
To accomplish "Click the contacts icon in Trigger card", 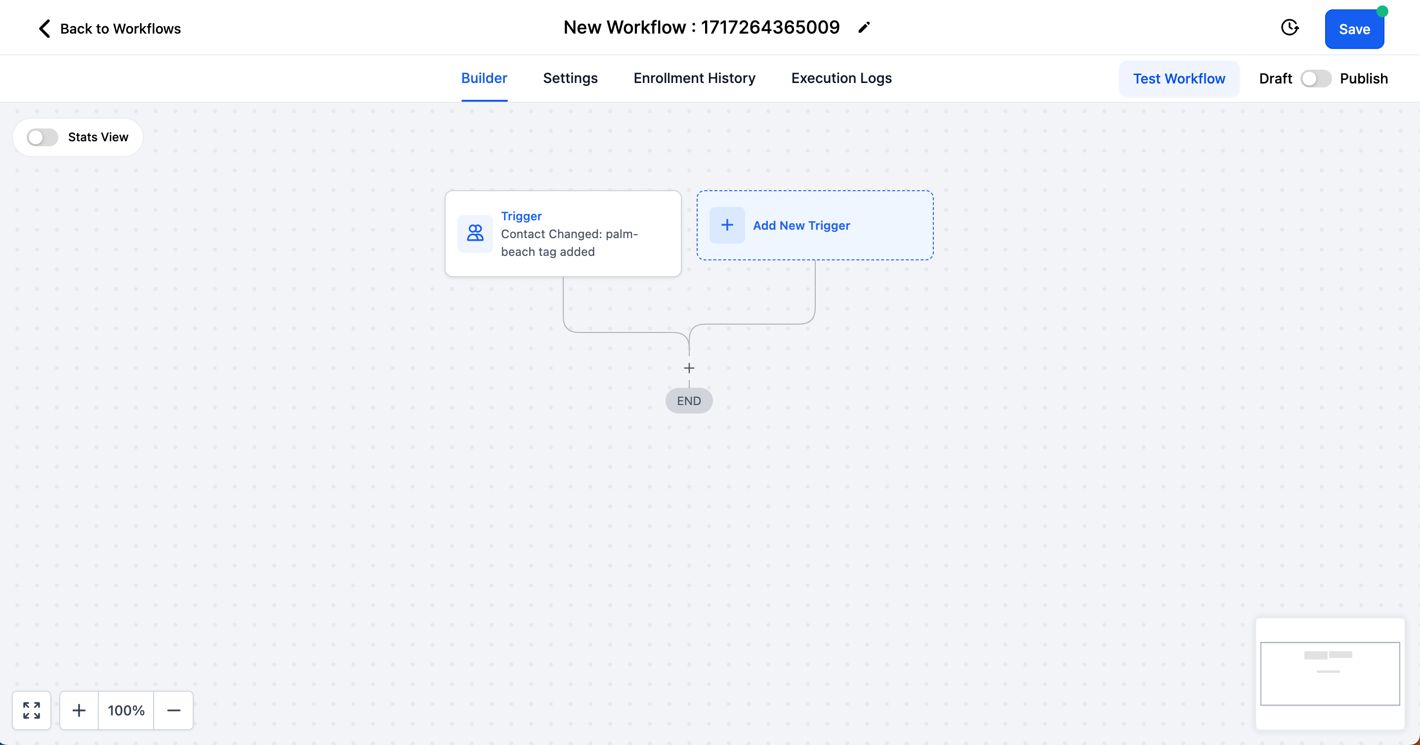I will (475, 234).
